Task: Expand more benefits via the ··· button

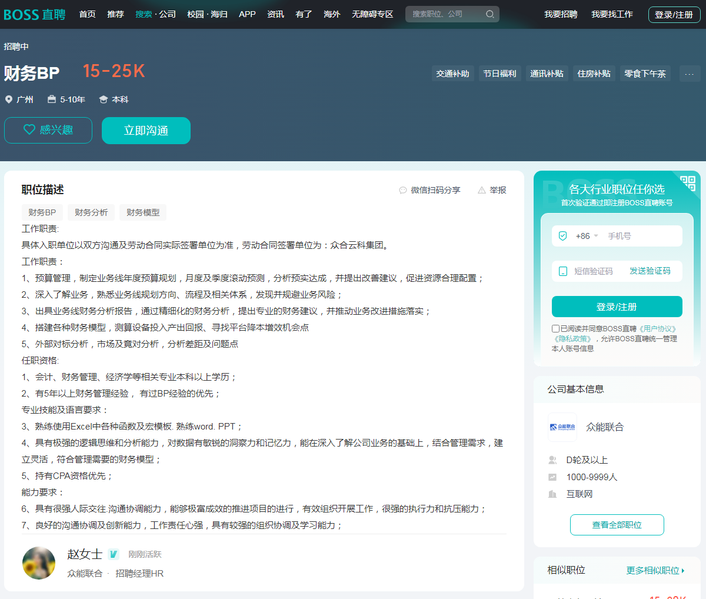Action: point(690,73)
